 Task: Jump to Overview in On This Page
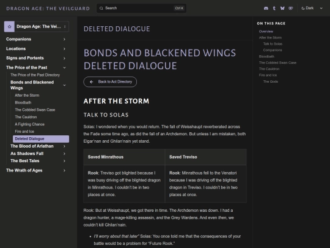[x=266, y=31]
